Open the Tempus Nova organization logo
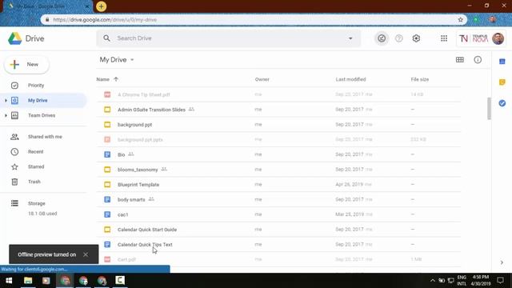Screen dimensions: 512x288 (x=474, y=38)
